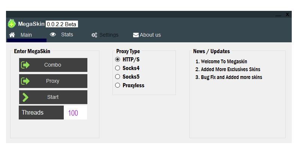Close the MegaSkin window with X
The height and width of the screenshot is (167, 297).
point(287,14)
